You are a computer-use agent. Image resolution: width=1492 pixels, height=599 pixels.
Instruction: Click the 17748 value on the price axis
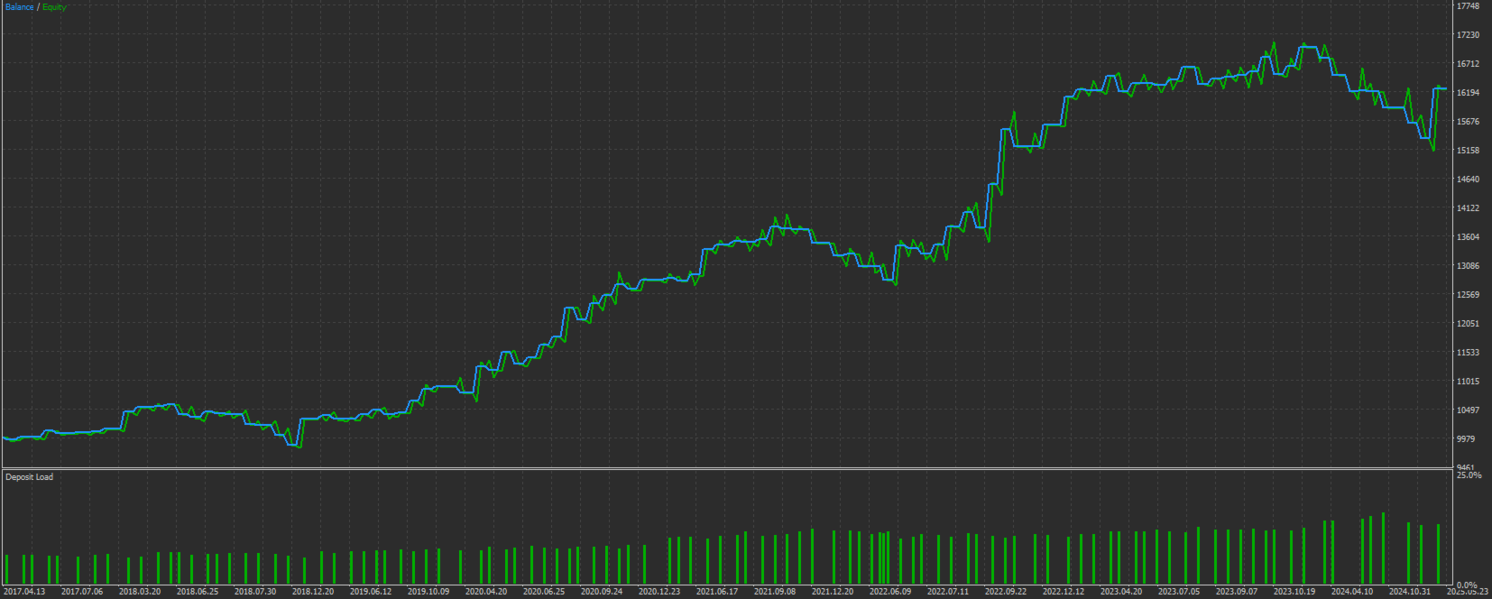tap(1468, 6)
